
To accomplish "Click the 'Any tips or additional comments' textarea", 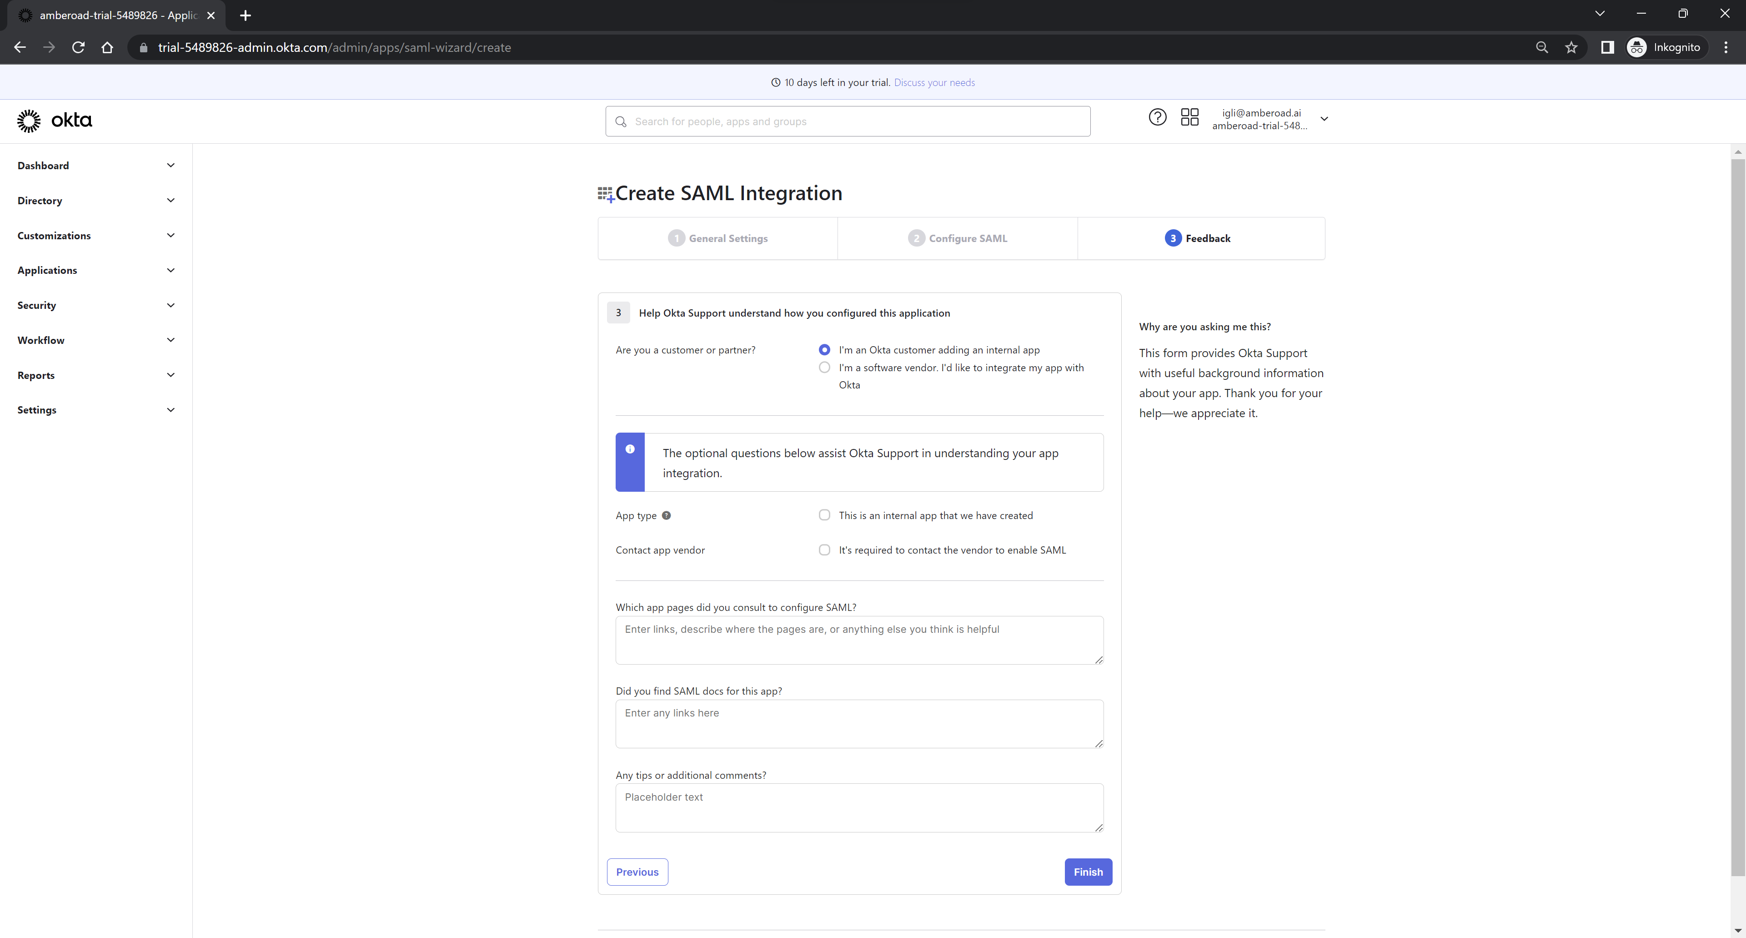I will pos(859,808).
